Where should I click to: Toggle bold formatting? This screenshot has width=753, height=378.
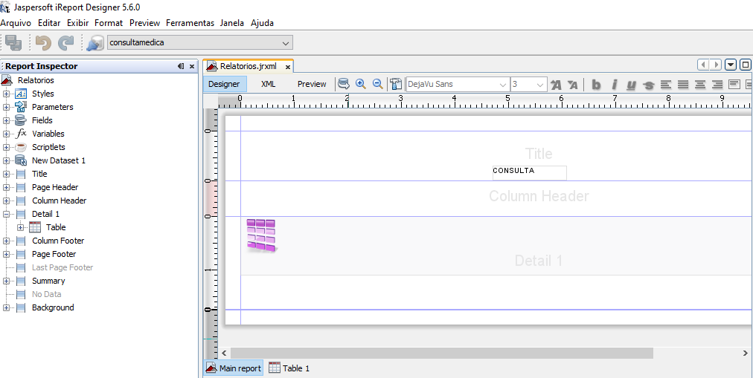pyautogui.click(x=596, y=85)
